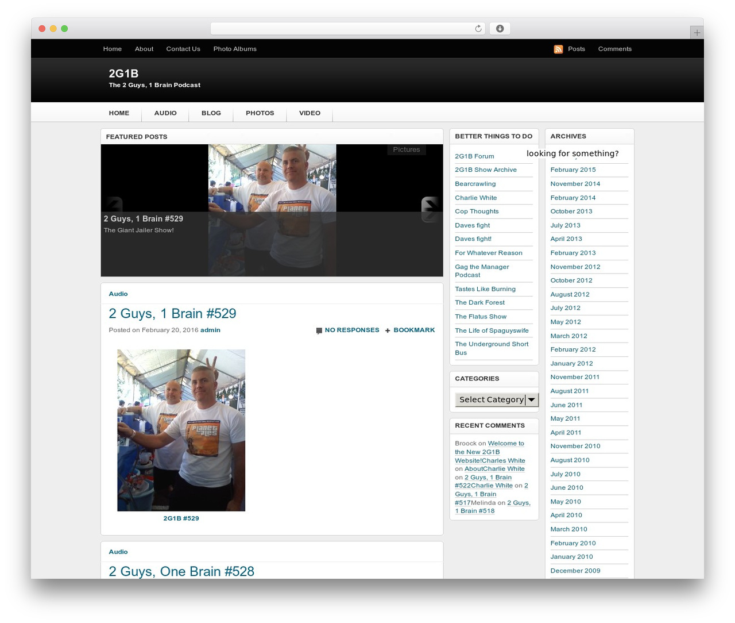Open post title 2 Guys, 1 Brain #529
735x623 pixels.
click(x=172, y=314)
